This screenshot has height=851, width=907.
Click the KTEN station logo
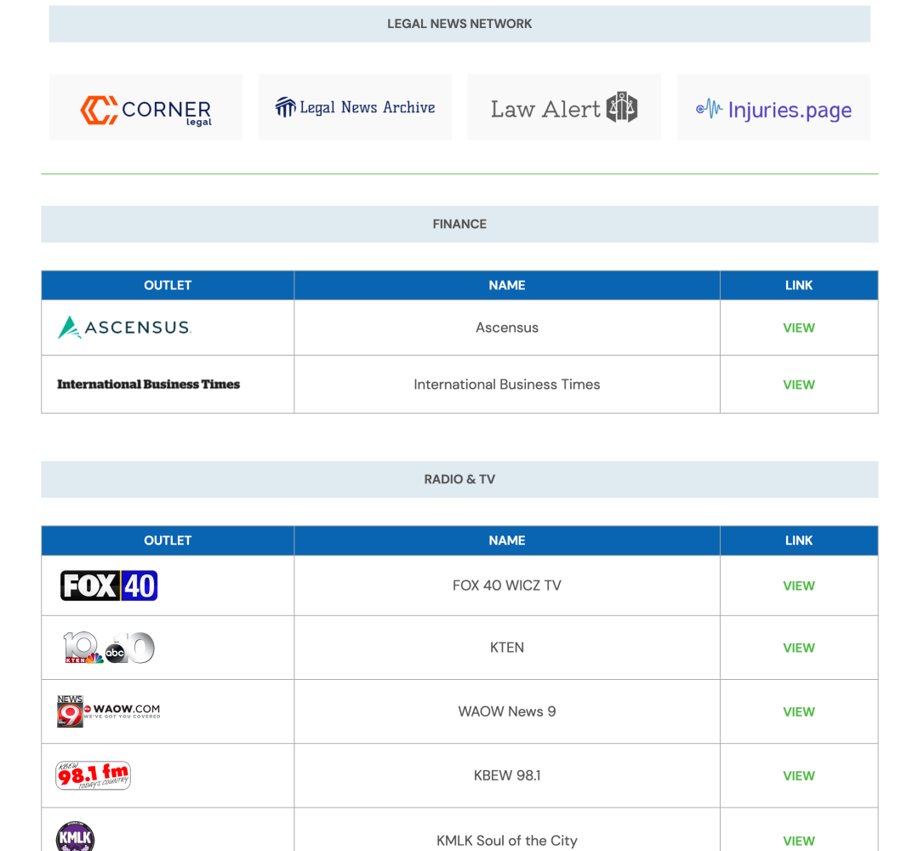(x=109, y=648)
